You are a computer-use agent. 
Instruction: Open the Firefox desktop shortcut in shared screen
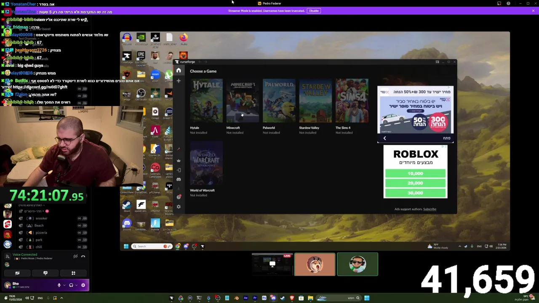[x=184, y=39]
